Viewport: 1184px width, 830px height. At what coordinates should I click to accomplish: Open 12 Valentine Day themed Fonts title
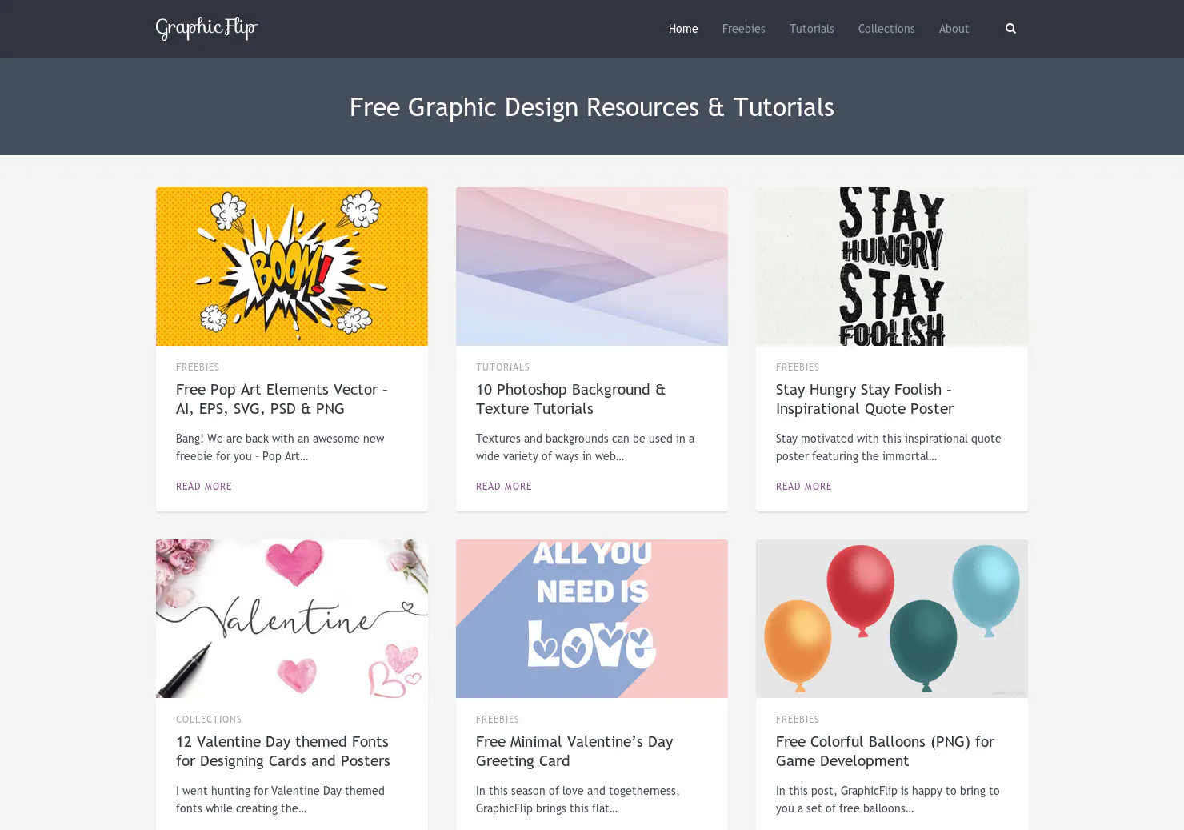pos(283,751)
